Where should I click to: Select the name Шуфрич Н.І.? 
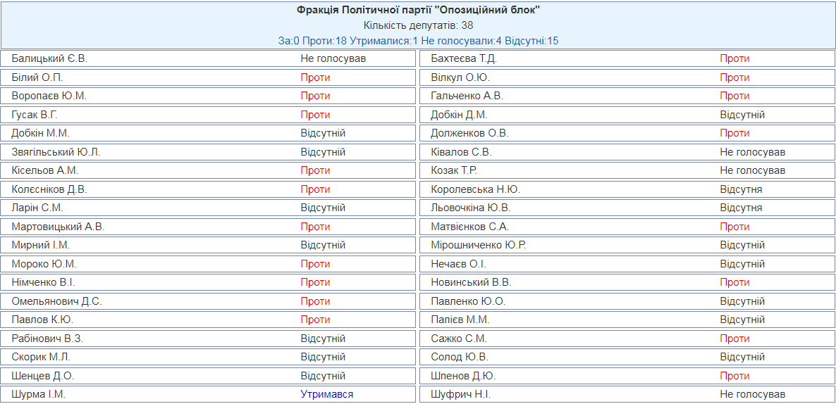(461, 395)
